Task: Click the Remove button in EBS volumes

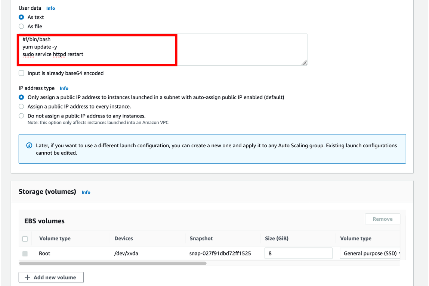Action: [382, 219]
